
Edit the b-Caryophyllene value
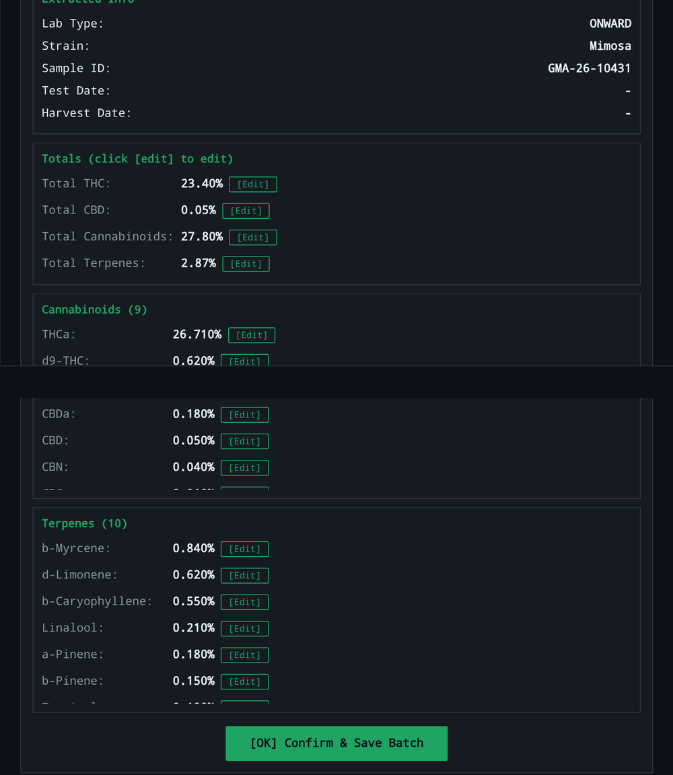pos(244,602)
